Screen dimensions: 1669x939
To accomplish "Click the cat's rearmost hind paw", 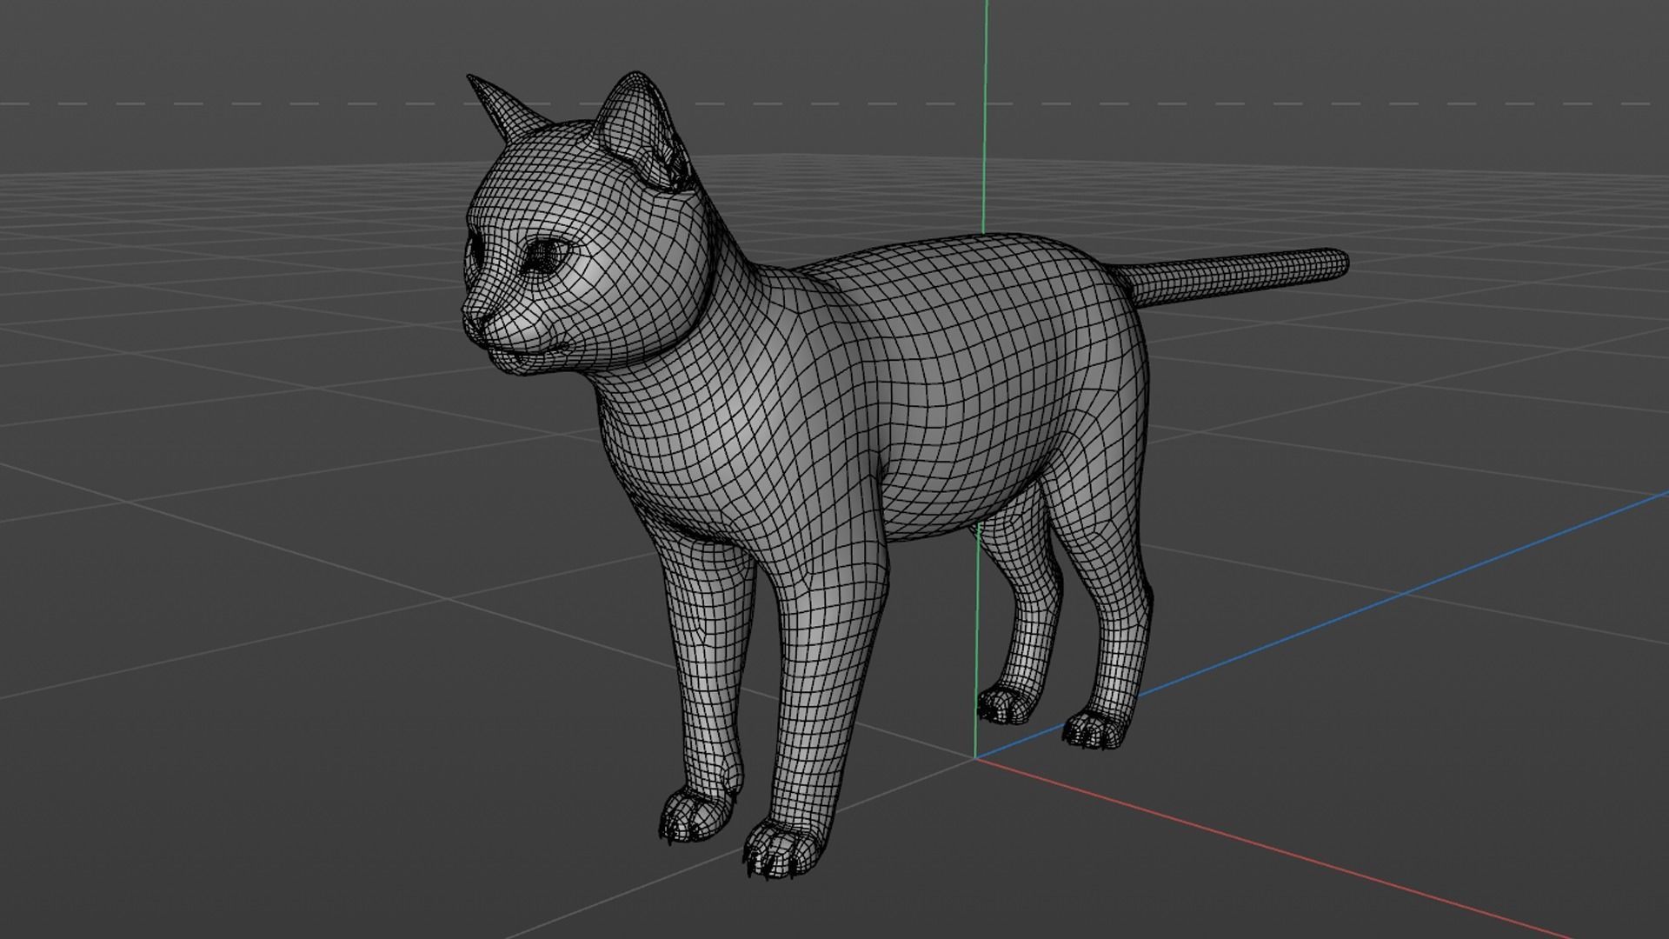I will [x=1007, y=705].
